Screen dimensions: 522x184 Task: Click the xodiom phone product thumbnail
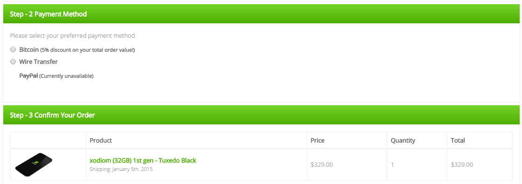point(34,164)
